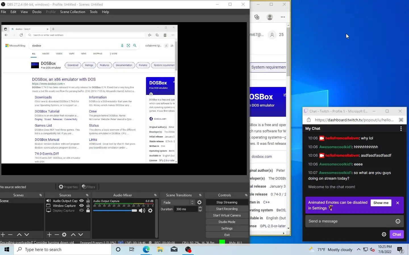Send message with purple Chat button
The image size is (409, 255).
point(397,234)
